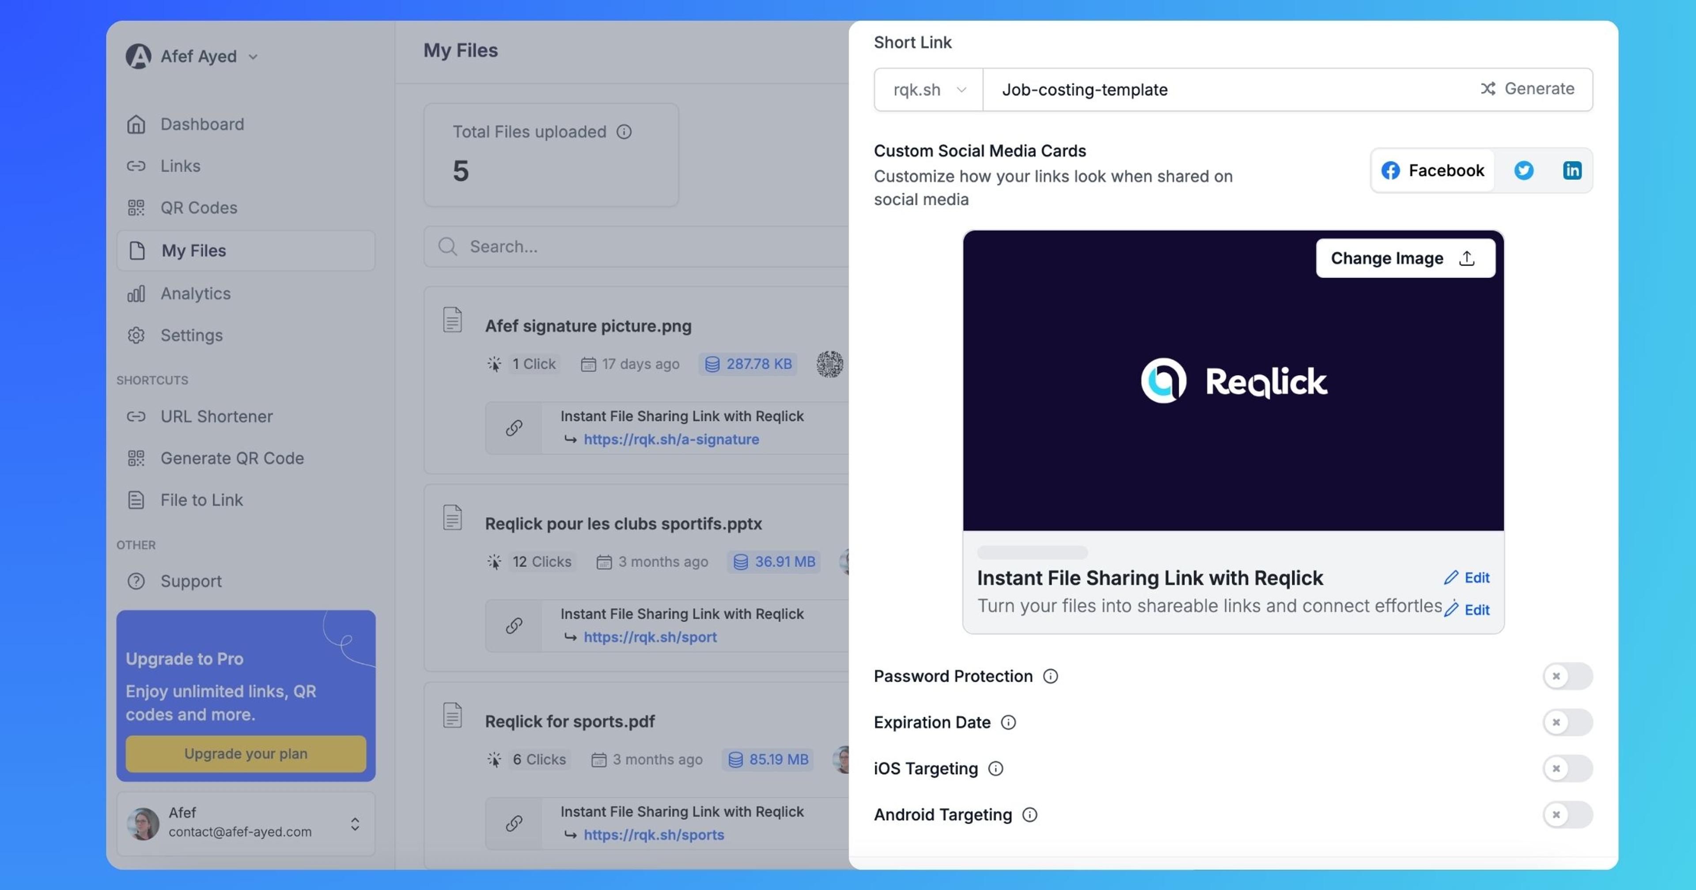Click info icon next to Password Protection
This screenshot has height=890, width=1696.
coord(1050,676)
